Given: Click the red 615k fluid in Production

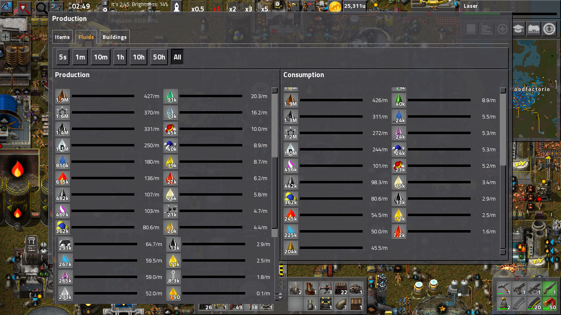Looking at the screenshot, I should tap(62, 178).
